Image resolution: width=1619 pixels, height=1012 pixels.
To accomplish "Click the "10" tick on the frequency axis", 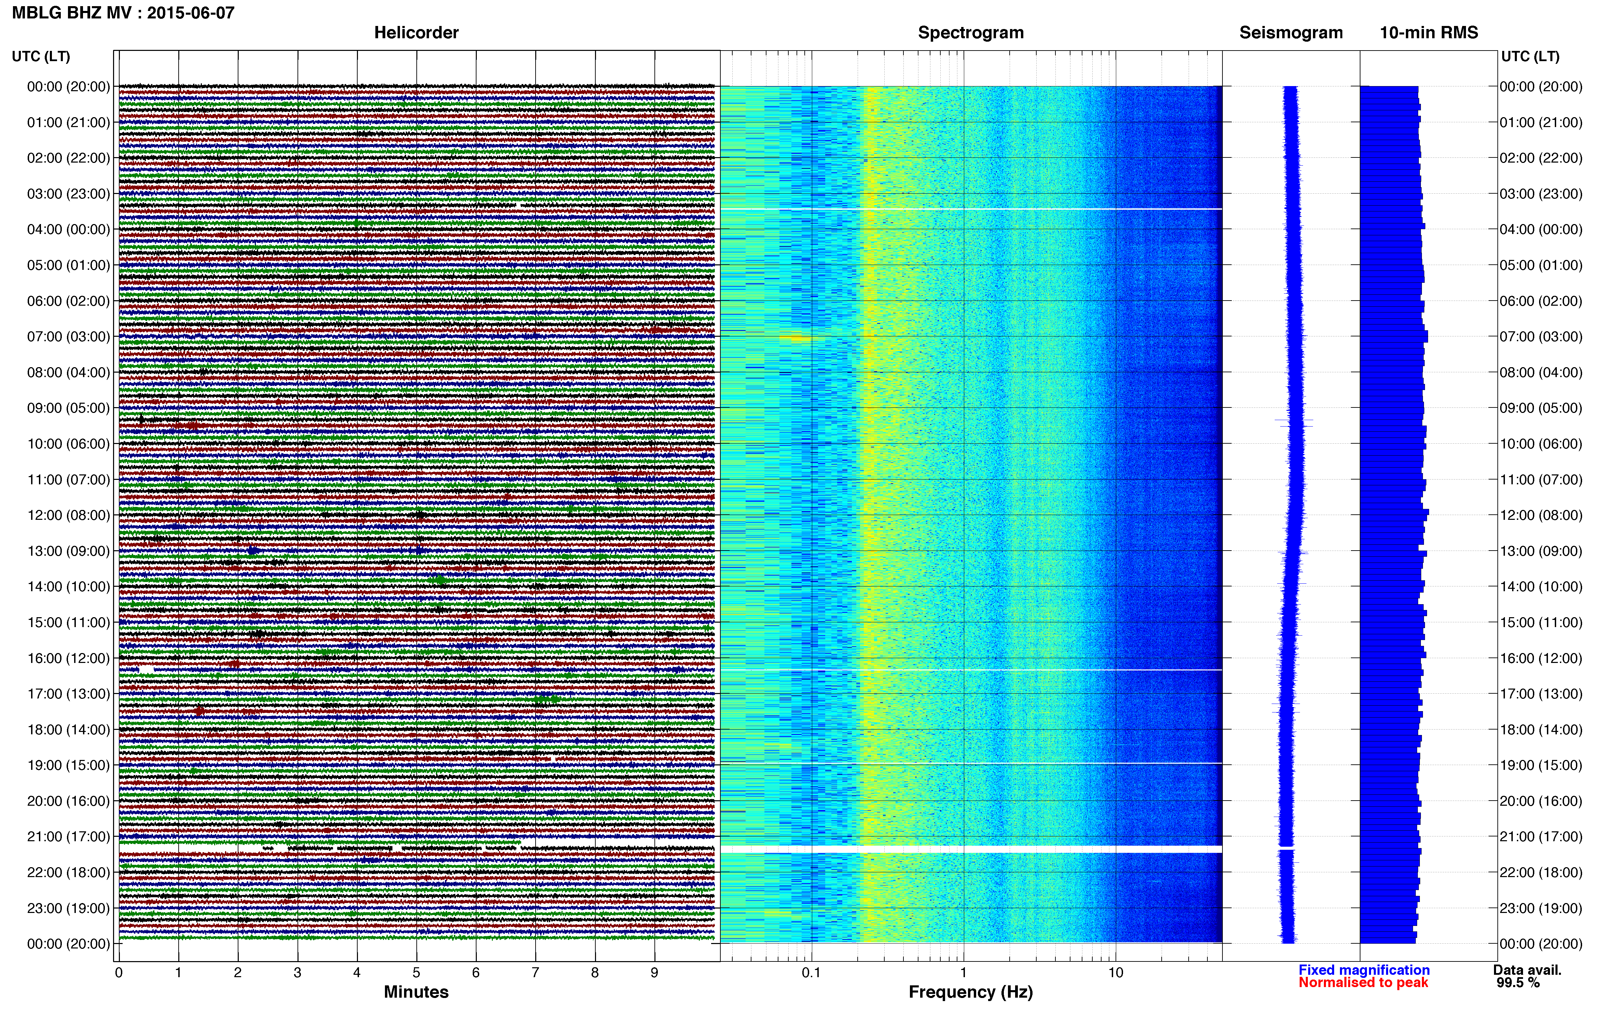I will 1116,972.
